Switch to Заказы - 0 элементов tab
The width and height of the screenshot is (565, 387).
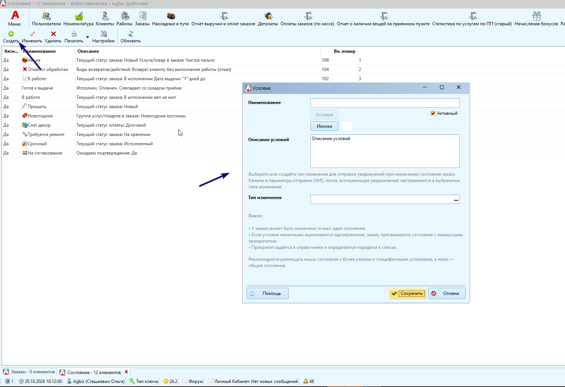[29, 372]
